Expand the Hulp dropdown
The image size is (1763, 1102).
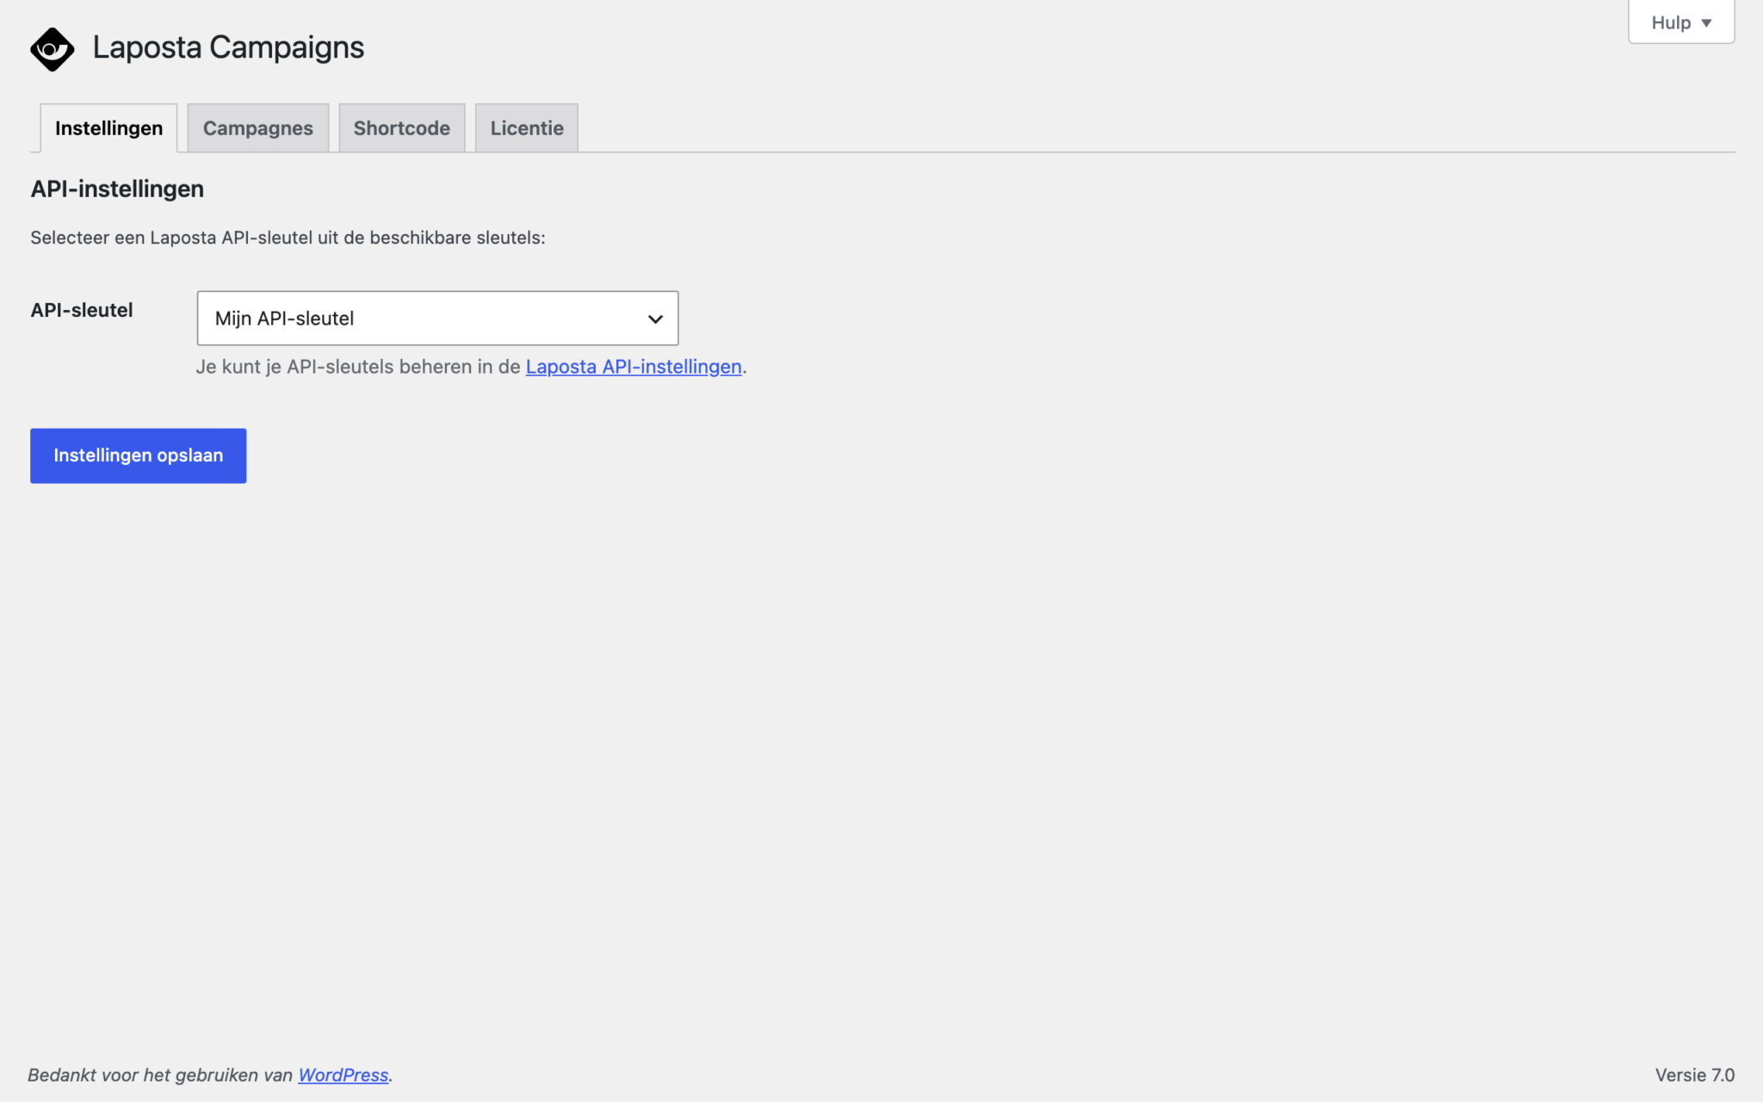pos(1680,22)
